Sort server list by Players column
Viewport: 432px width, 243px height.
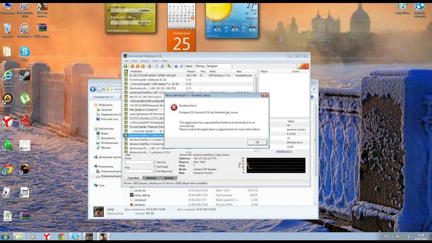click(x=191, y=72)
